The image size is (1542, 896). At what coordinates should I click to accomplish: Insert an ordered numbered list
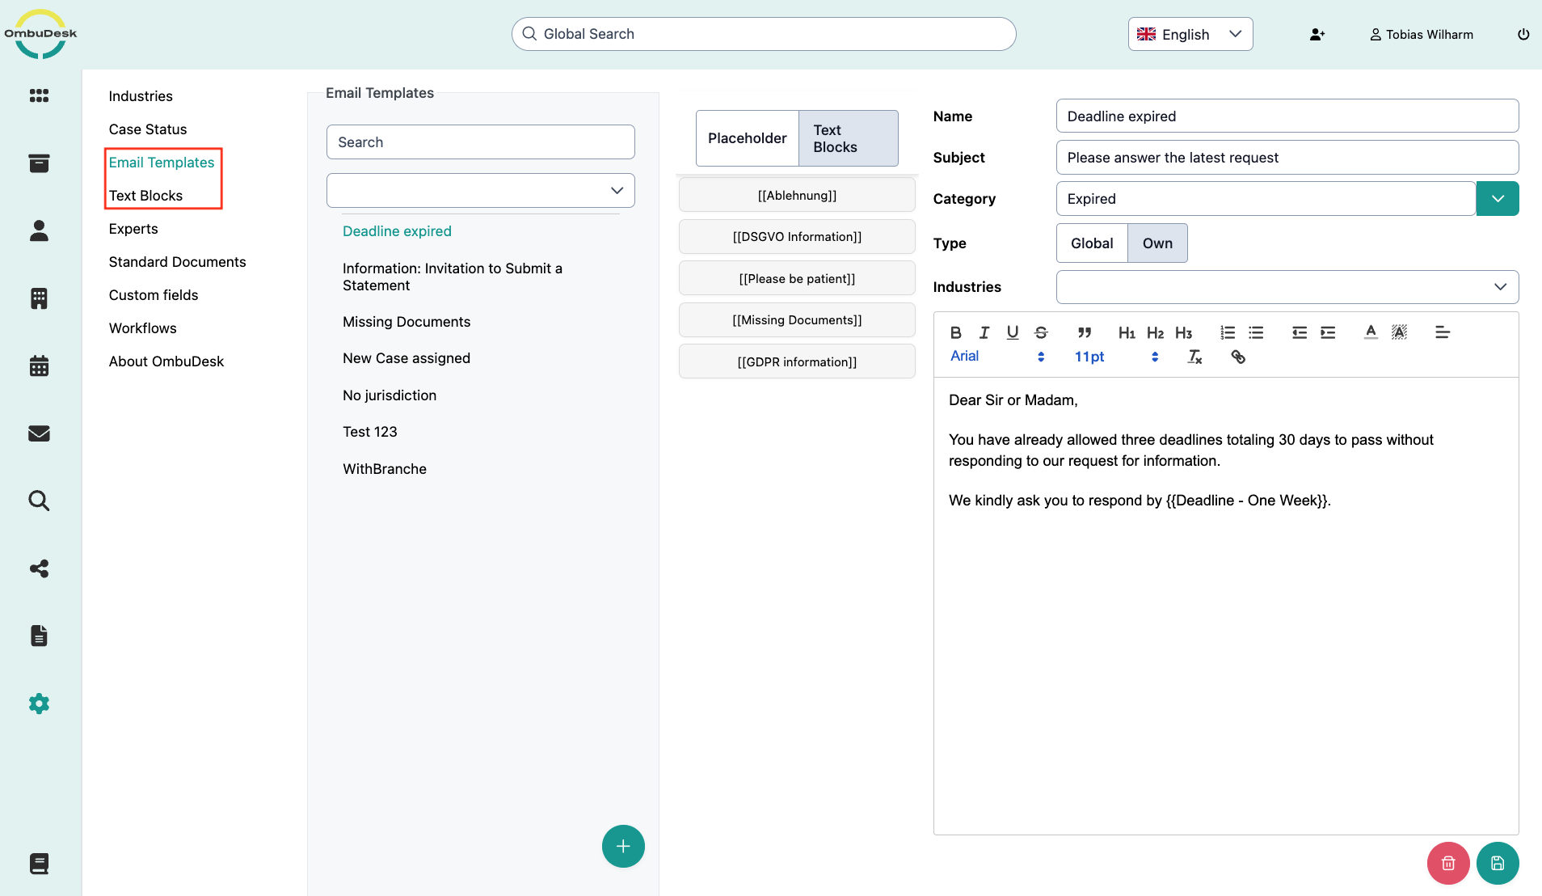[x=1228, y=332]
